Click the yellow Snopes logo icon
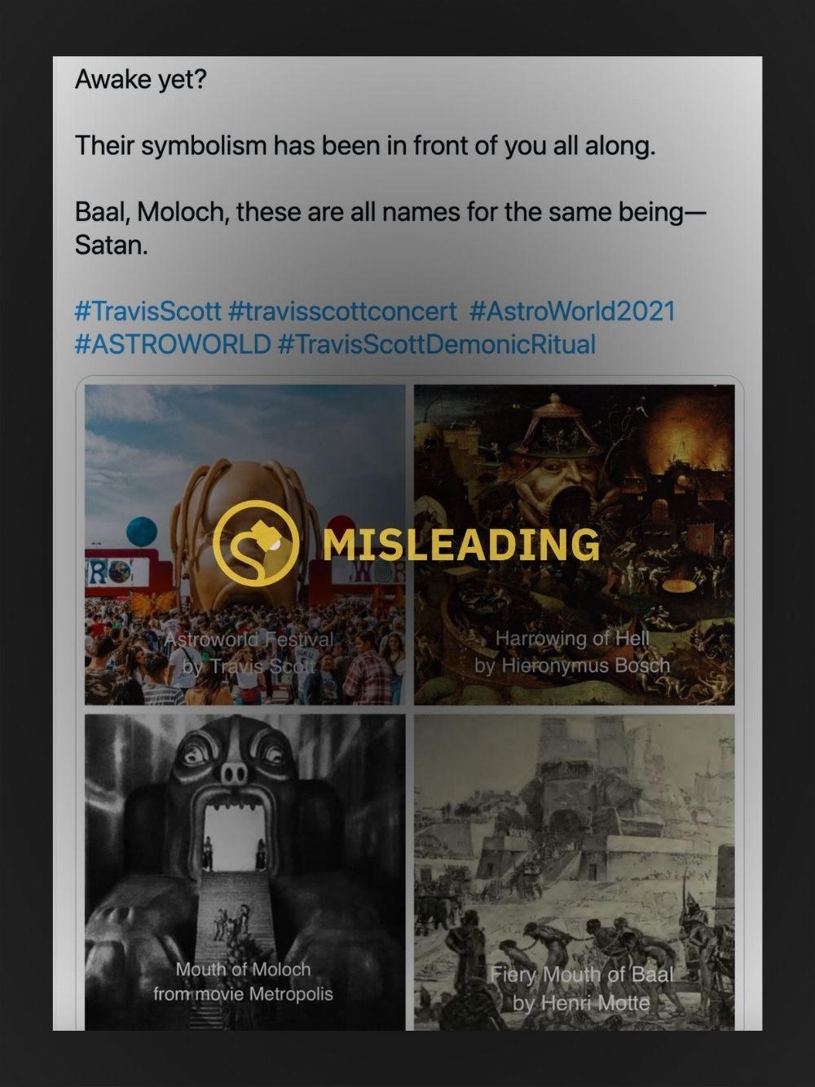Image resolution: width=815 pixels, height=1087 pixels. click(255, 543)
